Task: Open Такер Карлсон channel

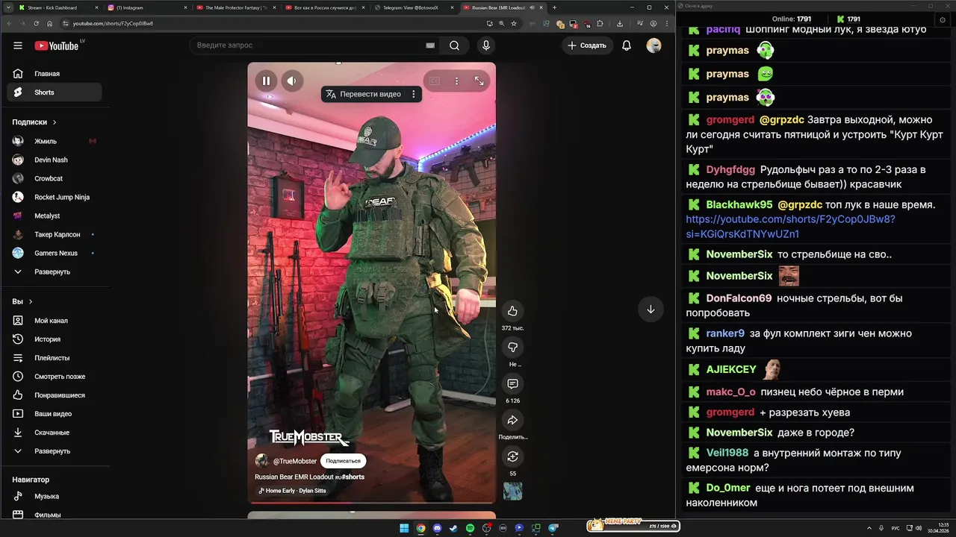Action: [54, 234]
